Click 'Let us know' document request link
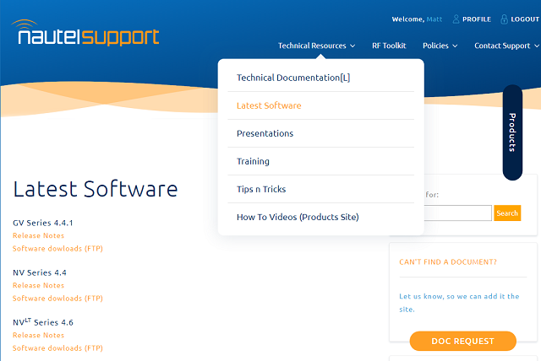Image resolution: width=541 pixels, height=361 pixels. pos(459,303)
